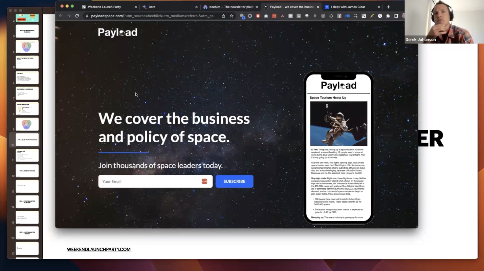Toggle the browser side panel icon
This screenshot has height=271, width=484.
[396, 16]
